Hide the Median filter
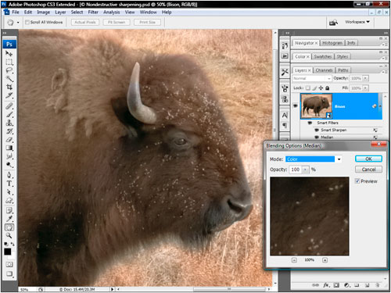Viewport: 391px width, 293px height. [317, 137]
